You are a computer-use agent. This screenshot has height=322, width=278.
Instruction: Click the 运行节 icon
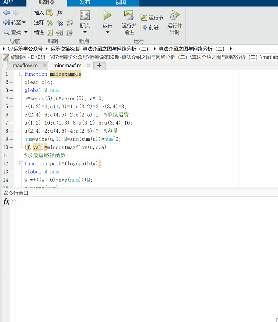pos(144,17)
